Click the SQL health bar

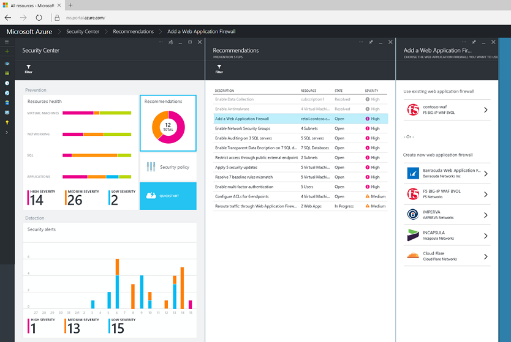pos(97,155)
